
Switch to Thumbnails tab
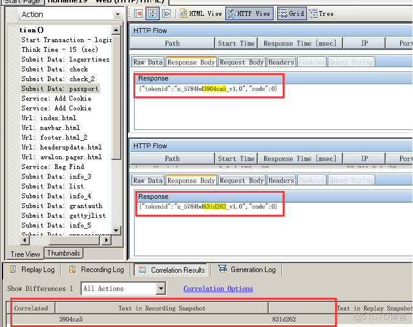(63, 253)
